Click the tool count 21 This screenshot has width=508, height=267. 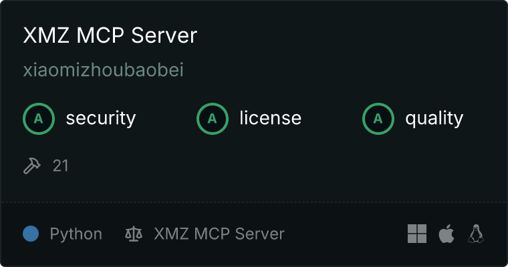pyautogui.click(x=60, y=166)
